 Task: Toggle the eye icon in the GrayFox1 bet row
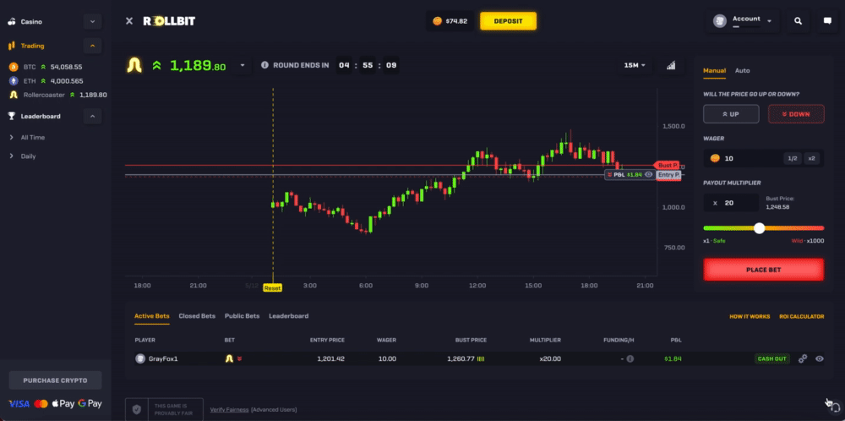(x=819, y=358)
